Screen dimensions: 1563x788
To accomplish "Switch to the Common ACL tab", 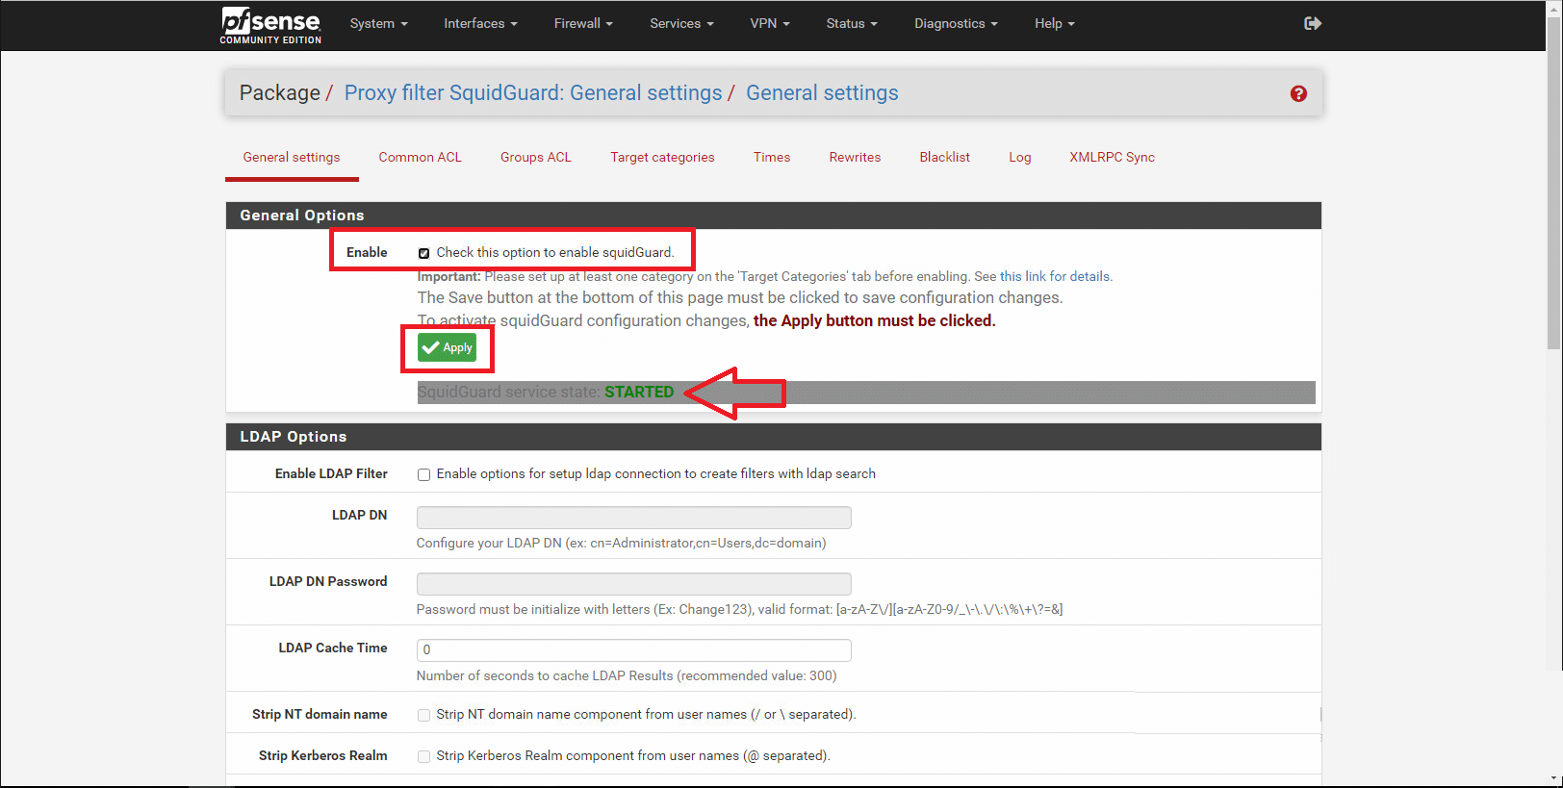I will 420,157.
